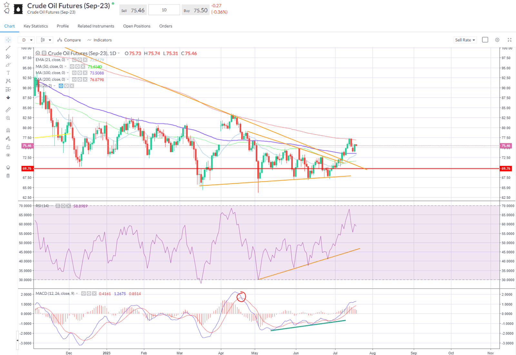Add instrument to favorites with star icon
Viewport: 516px width, 355px height.
pos(6,5)
